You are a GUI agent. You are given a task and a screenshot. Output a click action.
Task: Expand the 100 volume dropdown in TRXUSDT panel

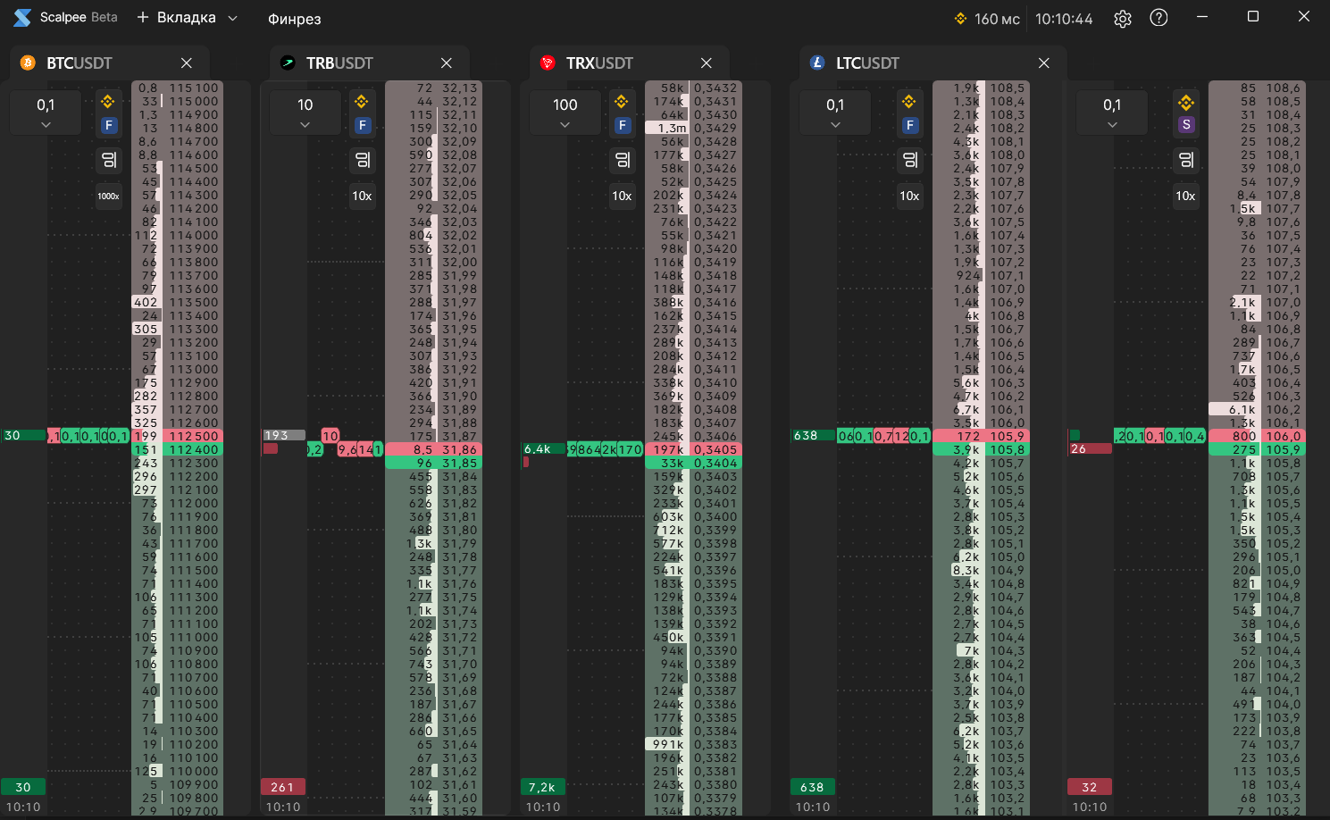(565, 113)
